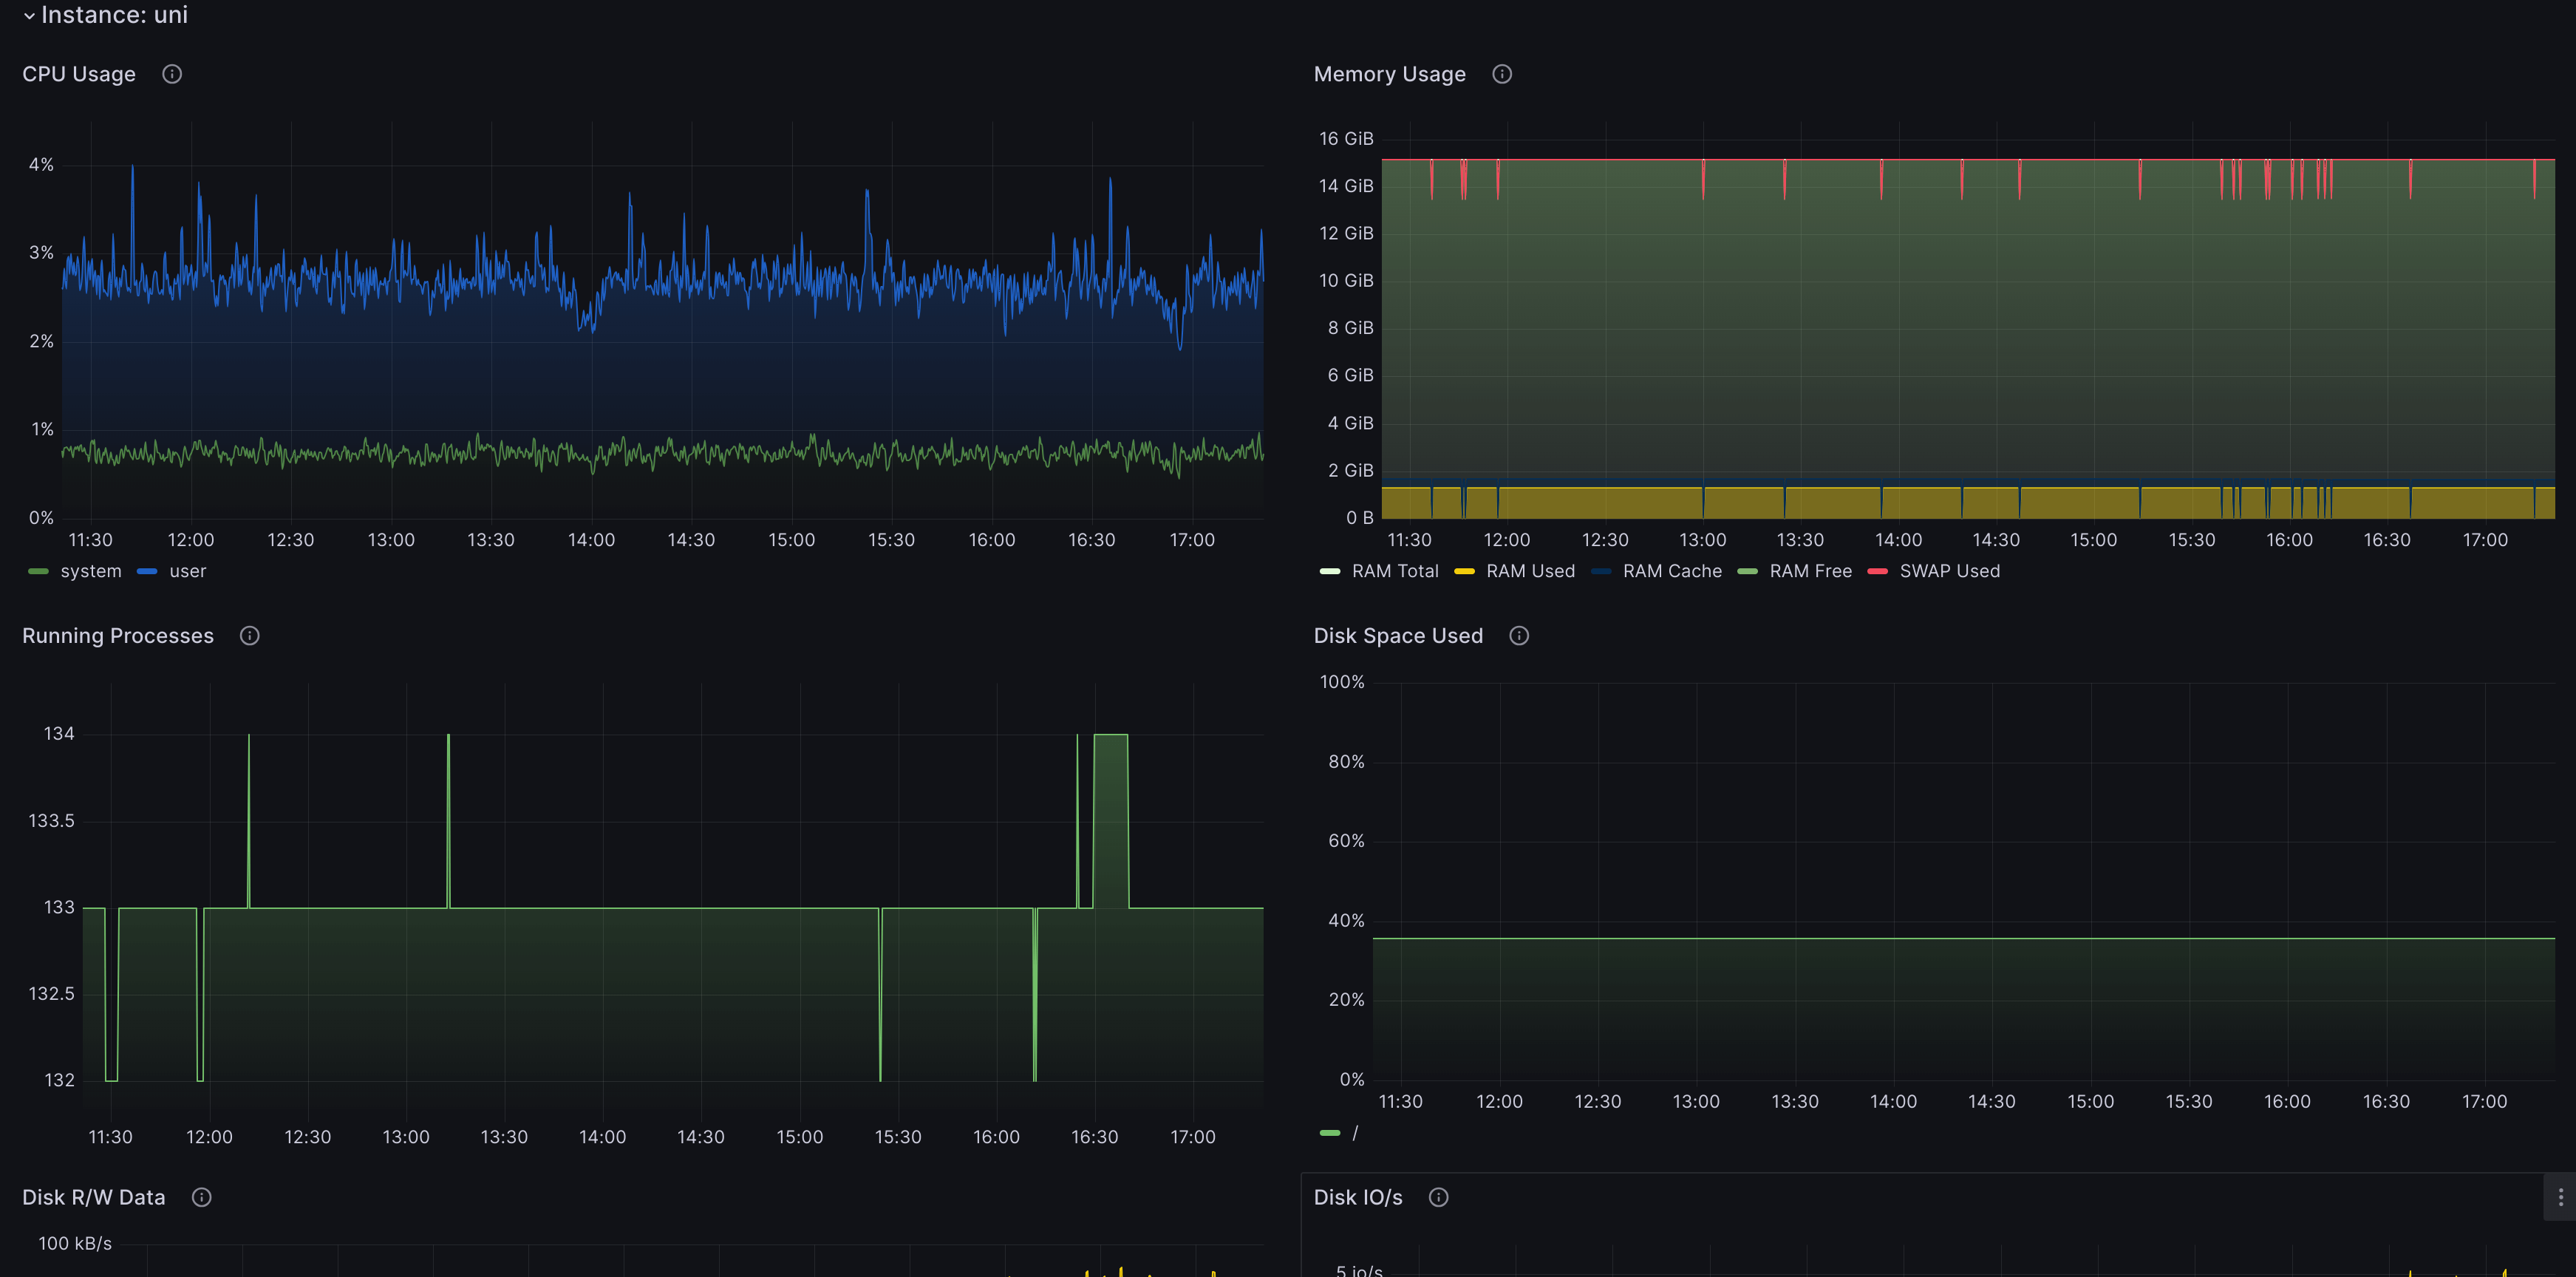Open the Memory Usage panel title dropdown

pos(1389,73)
